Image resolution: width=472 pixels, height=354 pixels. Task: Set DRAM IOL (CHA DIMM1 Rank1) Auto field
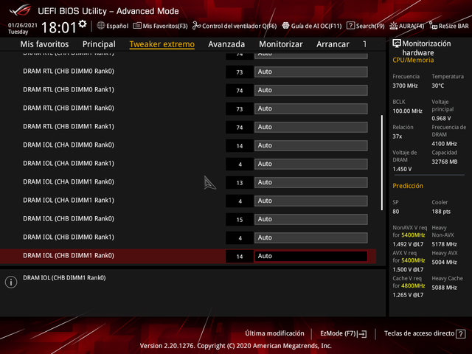pos(311,201)
